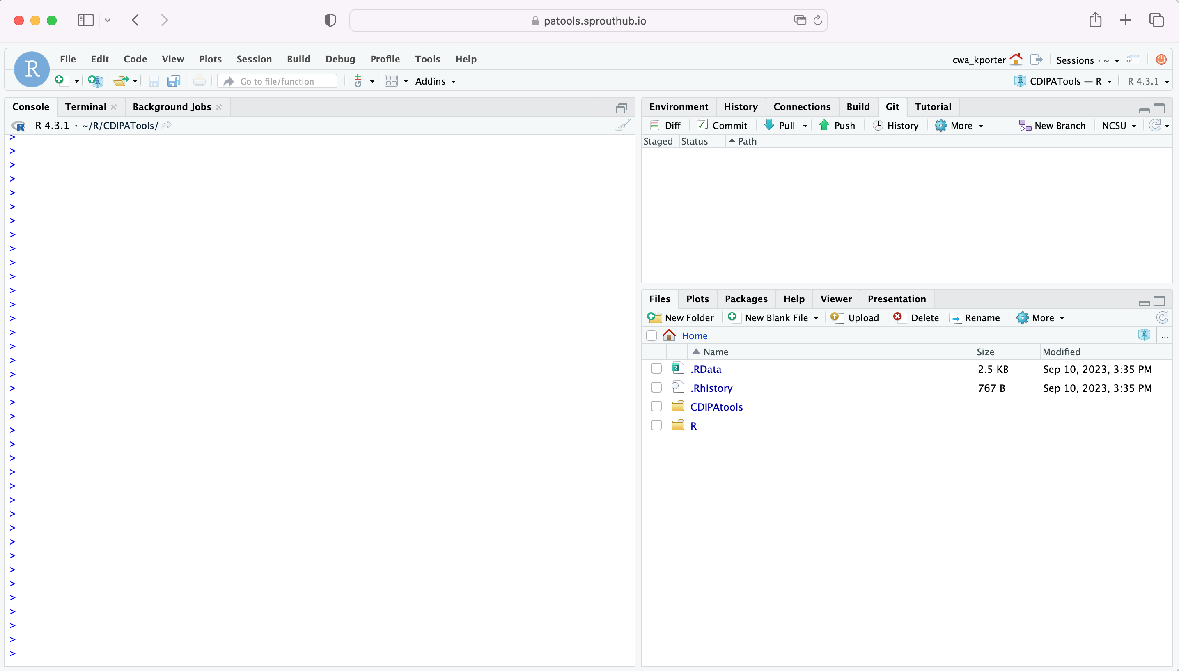Click the Open File folder icon
The height and width of the screenshot is (671, 1179).
pyautogui.click(x=121, y=81)
